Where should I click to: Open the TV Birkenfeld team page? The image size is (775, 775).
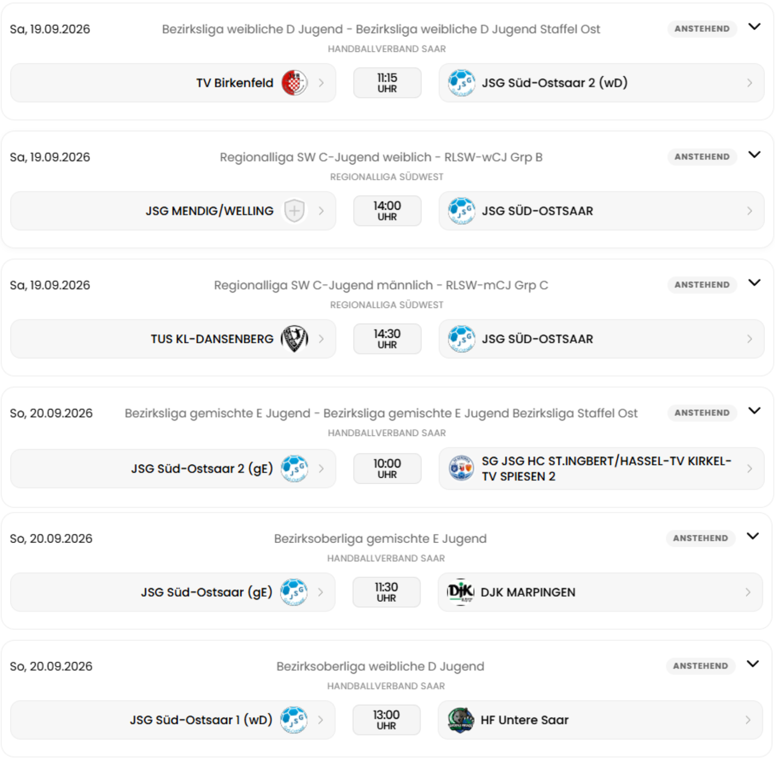tap(173, 83)
